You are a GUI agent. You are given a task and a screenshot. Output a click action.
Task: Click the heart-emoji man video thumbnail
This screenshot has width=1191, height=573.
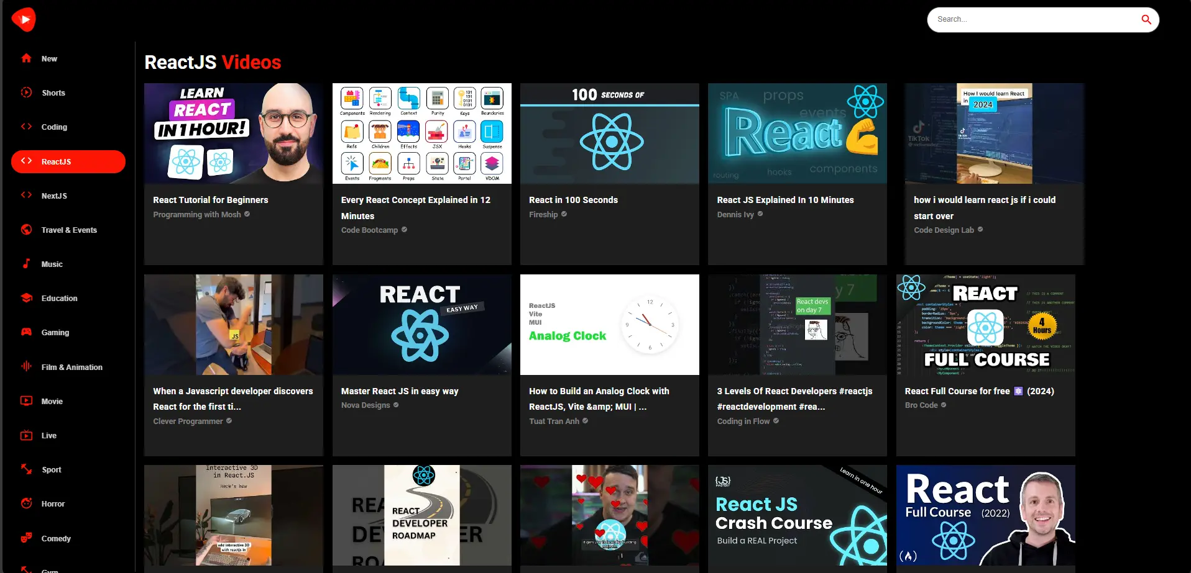(610, 515)
